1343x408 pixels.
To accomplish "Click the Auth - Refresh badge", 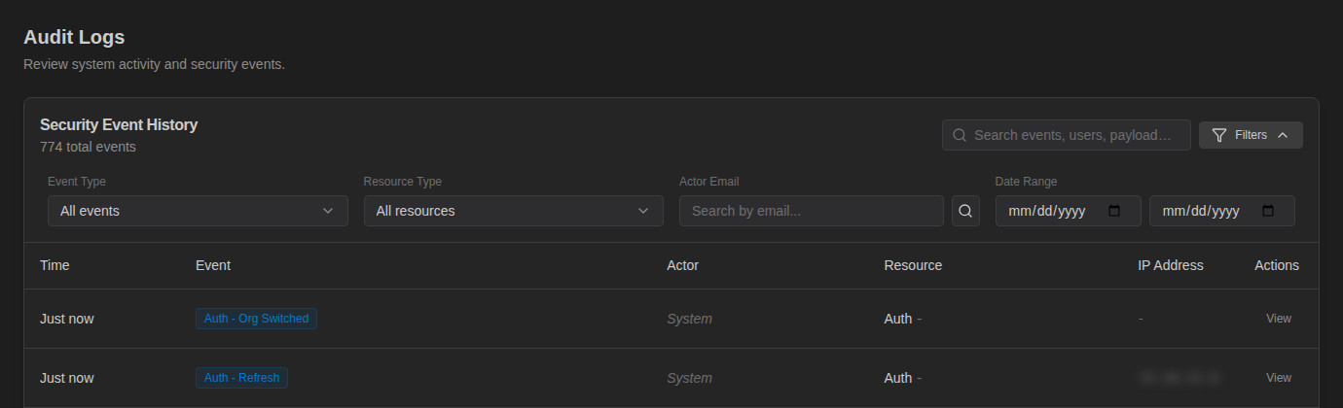I will (241, 378).
